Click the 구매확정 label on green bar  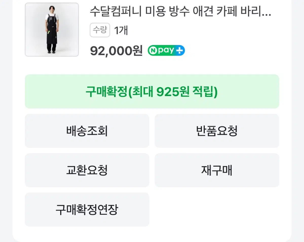tap(106, 92)
